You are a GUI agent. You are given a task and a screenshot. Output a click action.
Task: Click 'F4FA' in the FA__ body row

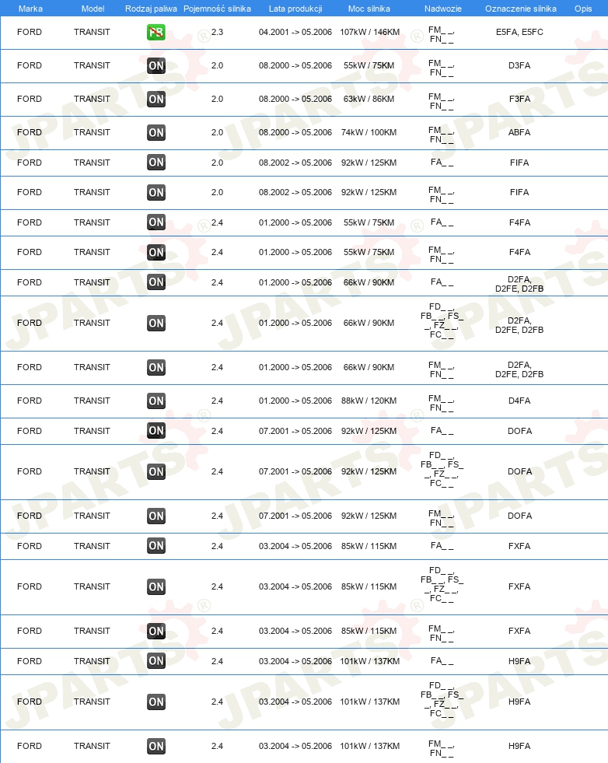(519, 222)
